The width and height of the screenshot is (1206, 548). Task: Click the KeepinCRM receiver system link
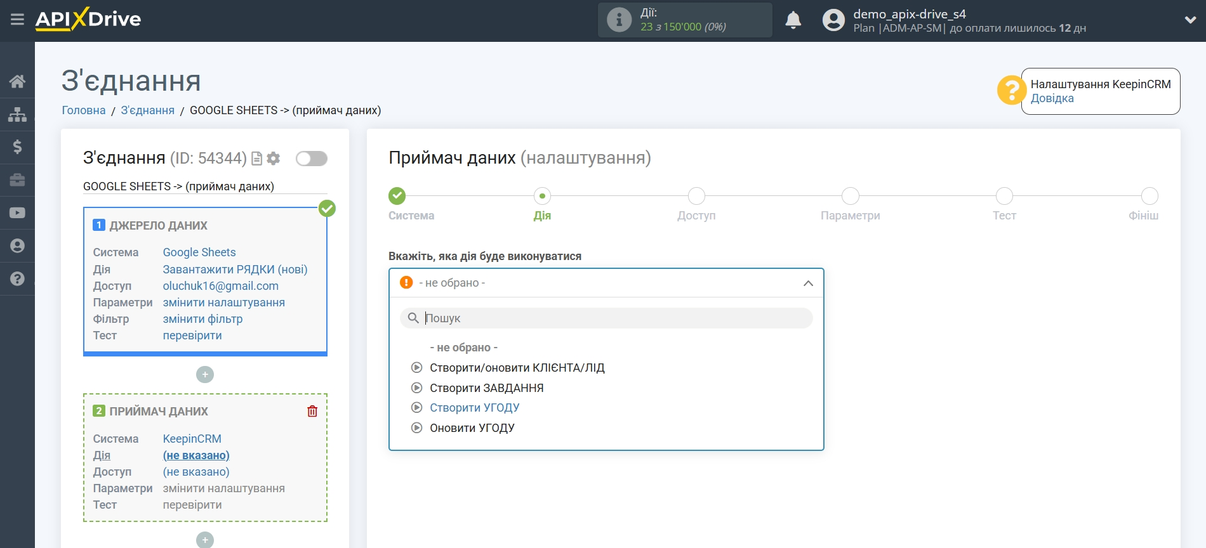(192, 439)
